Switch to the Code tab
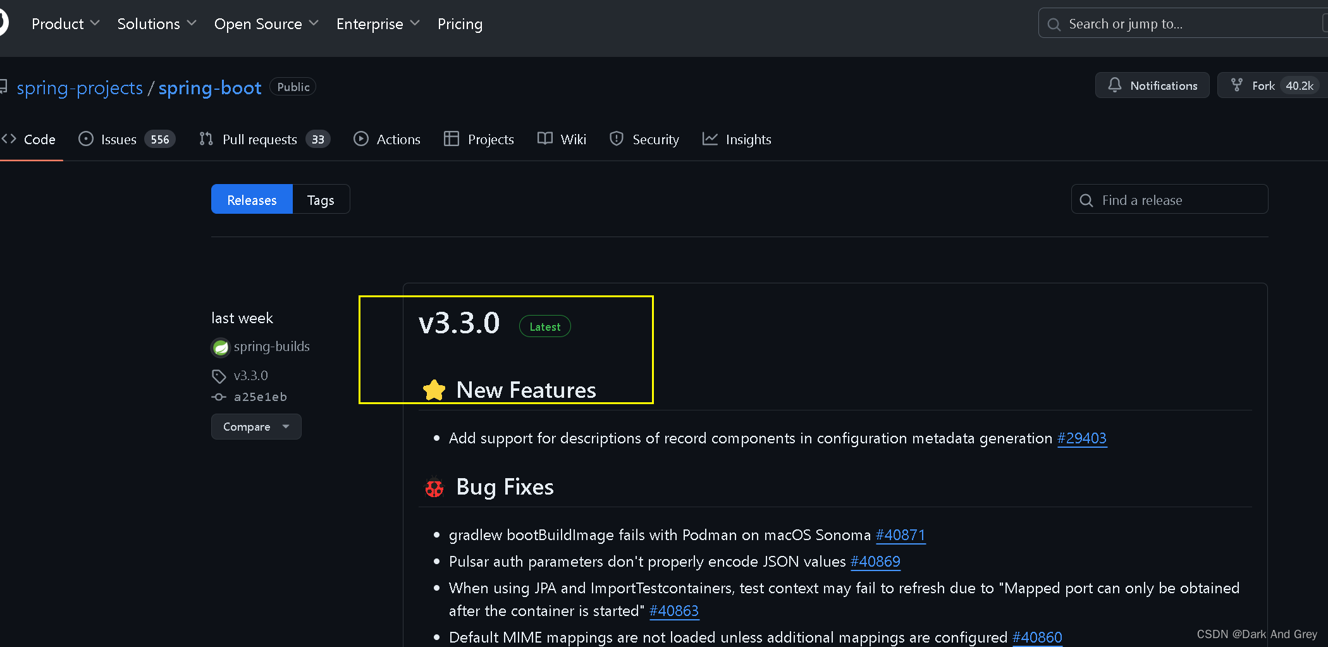Screen dimensions: 1328x647 [28, 139]
